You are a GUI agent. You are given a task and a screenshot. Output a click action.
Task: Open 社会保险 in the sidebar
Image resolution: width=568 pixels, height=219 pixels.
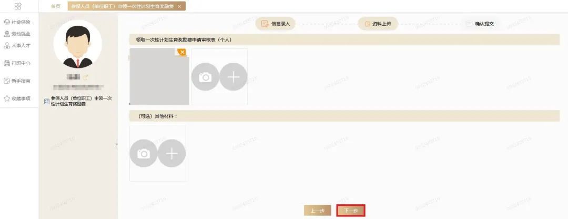[x=17, y=22]
